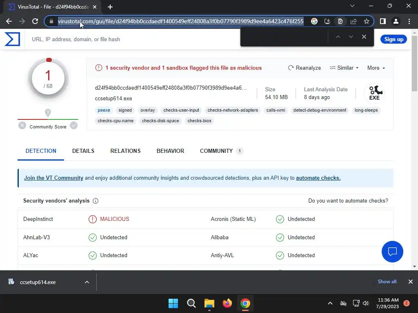Click the page search icon in address bar
418x313 pixels.
[340, 21]
